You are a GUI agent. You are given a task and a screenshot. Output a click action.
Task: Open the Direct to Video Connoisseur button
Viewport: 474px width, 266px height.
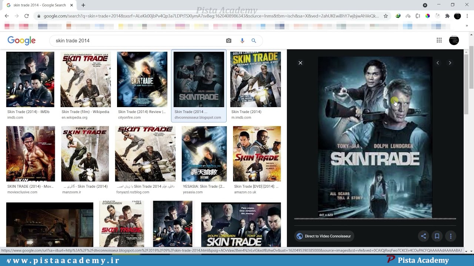tap(324, 236)
